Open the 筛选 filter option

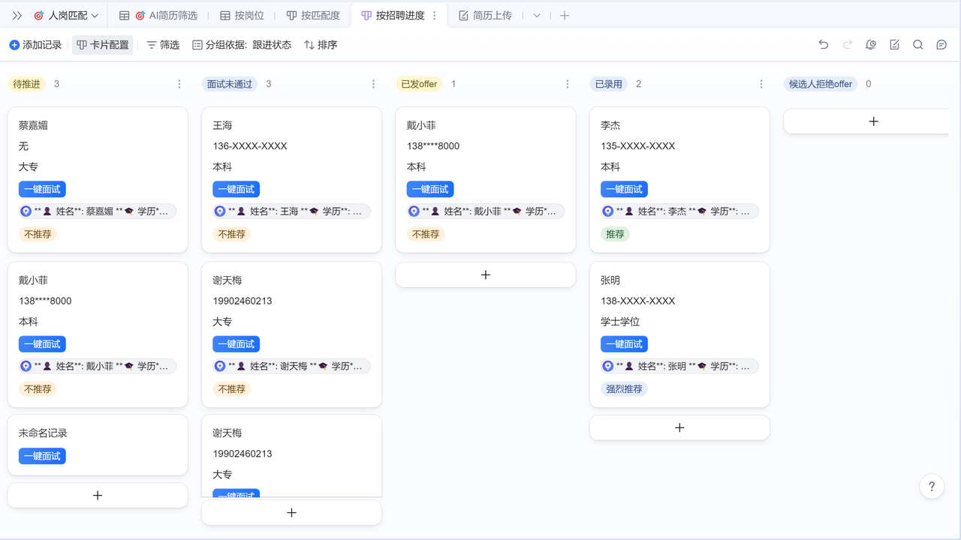click(x=163, y=45)
